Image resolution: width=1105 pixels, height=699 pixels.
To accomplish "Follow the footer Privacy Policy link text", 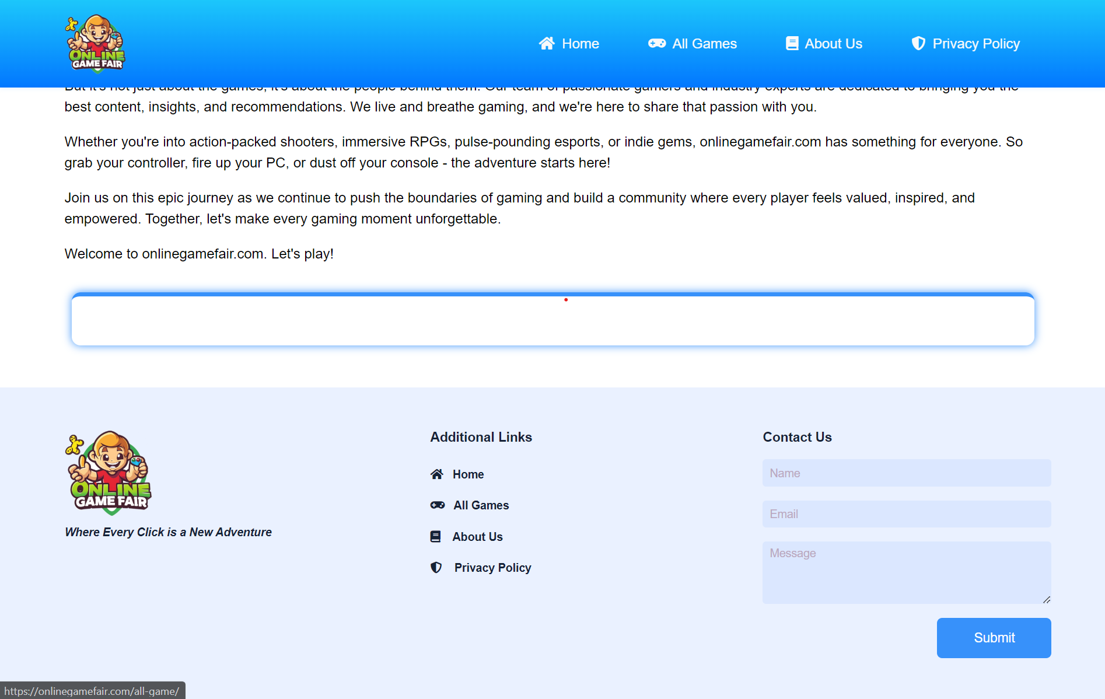I will (x=492, y=568).
